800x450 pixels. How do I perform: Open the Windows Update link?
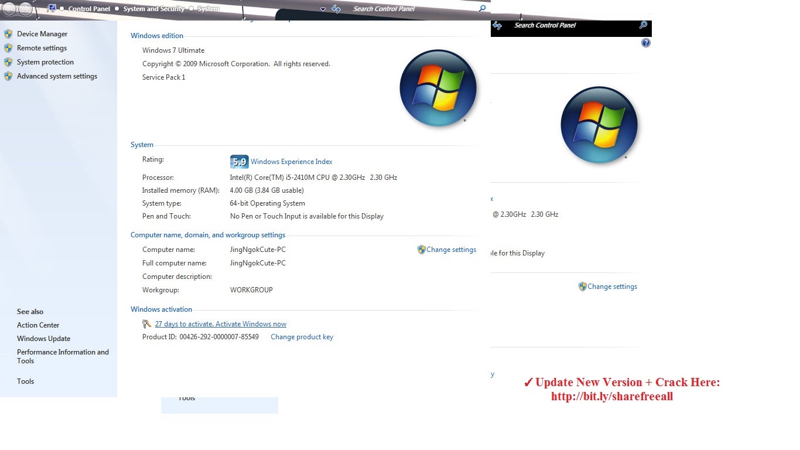(x=43, y=339)
